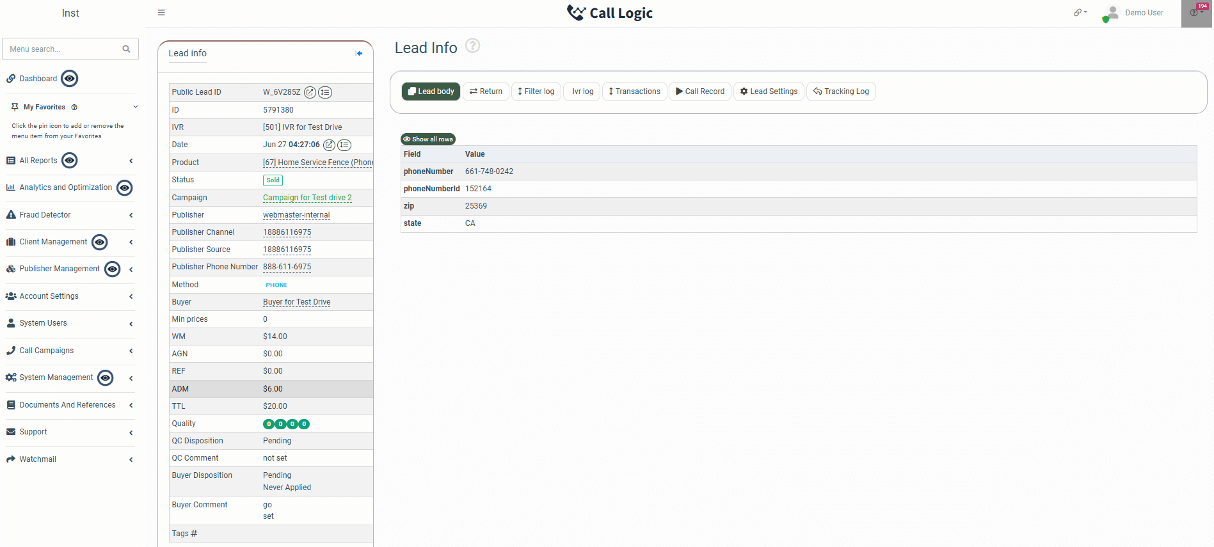Viewport: 1214px width, 547px height.
Task: Click edit icon beside Date value
Action: (329, 145)
